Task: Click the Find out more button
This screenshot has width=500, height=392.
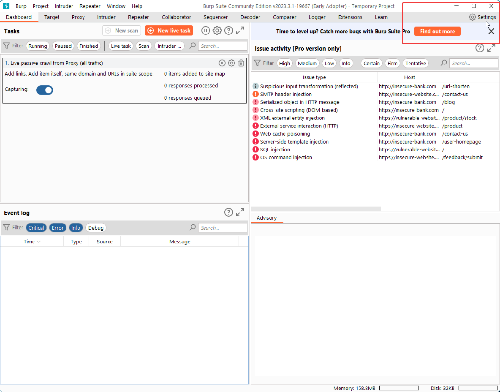Action: click(437, 31)
